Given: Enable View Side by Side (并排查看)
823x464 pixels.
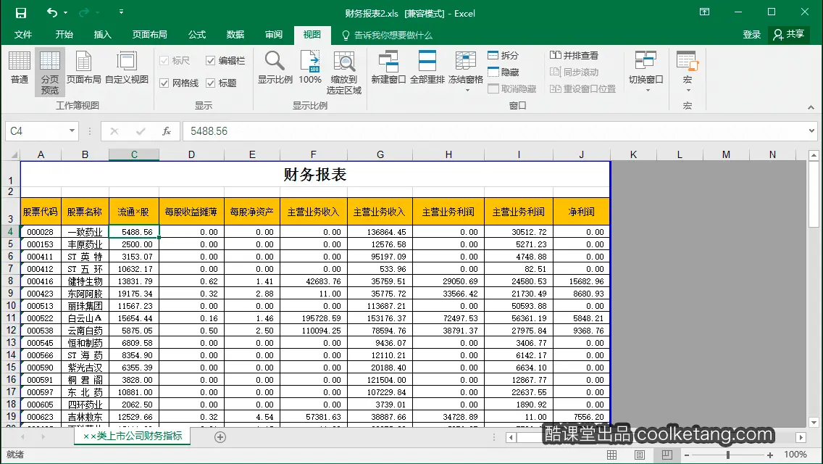Looking at the screenshot, I should [x=574, y=55].
